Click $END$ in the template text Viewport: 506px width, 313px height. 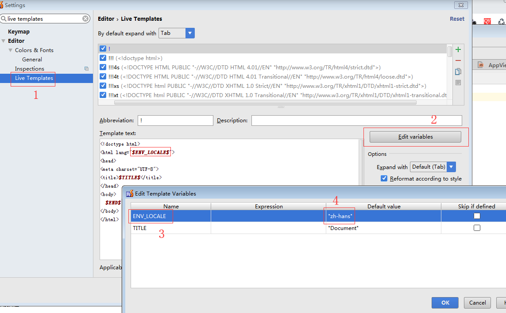tap(113, 202)
